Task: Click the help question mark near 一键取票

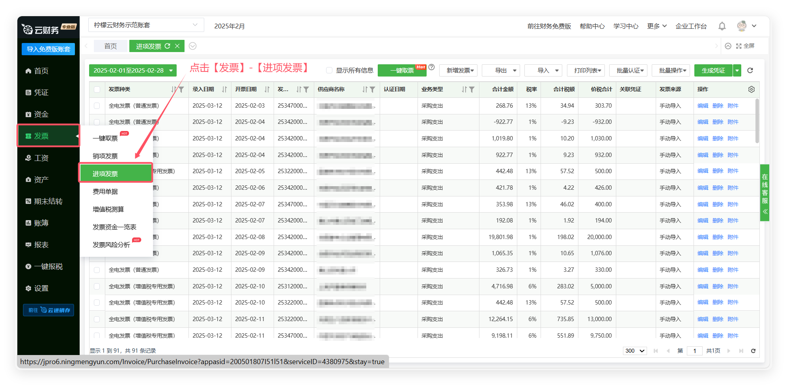Action: (431, 67)
